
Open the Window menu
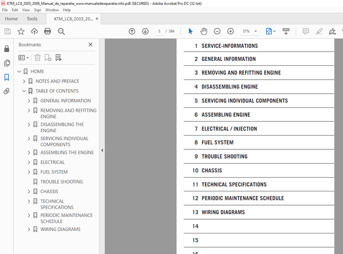(52, 10)
